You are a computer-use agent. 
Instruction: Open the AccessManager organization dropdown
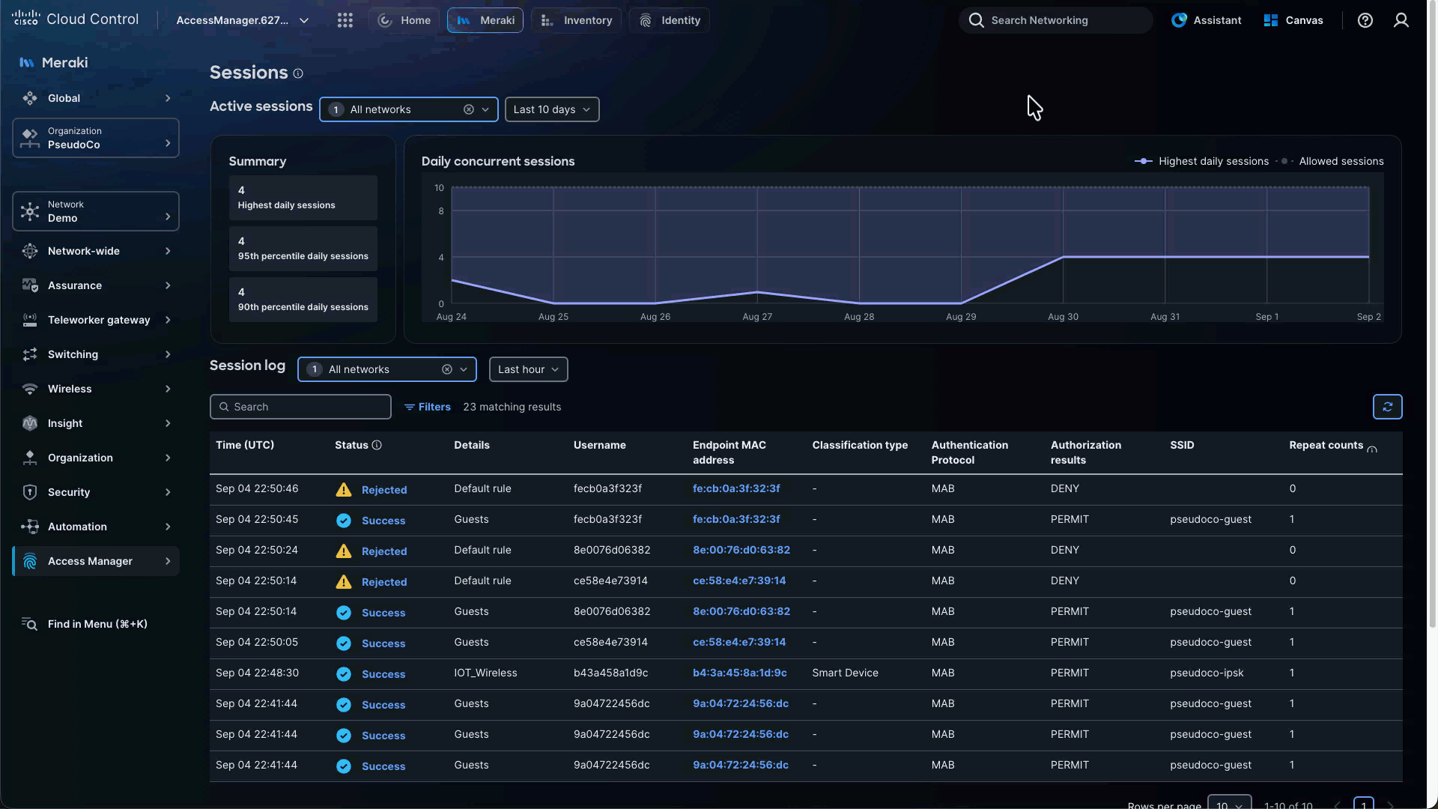click(x=243, y=20)
